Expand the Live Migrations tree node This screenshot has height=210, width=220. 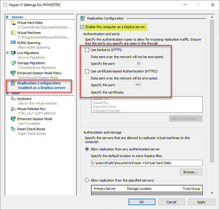pyautogui.click(x=7, y=53)
